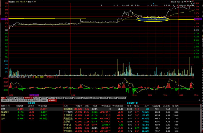This screenshot has width=203, height=133.
Task: Zoom out chart with the minus icon
Action: [x=188, y=2]
